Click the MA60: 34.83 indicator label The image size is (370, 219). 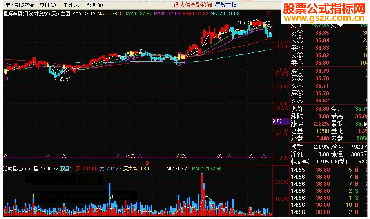click(x=195, y=14)
